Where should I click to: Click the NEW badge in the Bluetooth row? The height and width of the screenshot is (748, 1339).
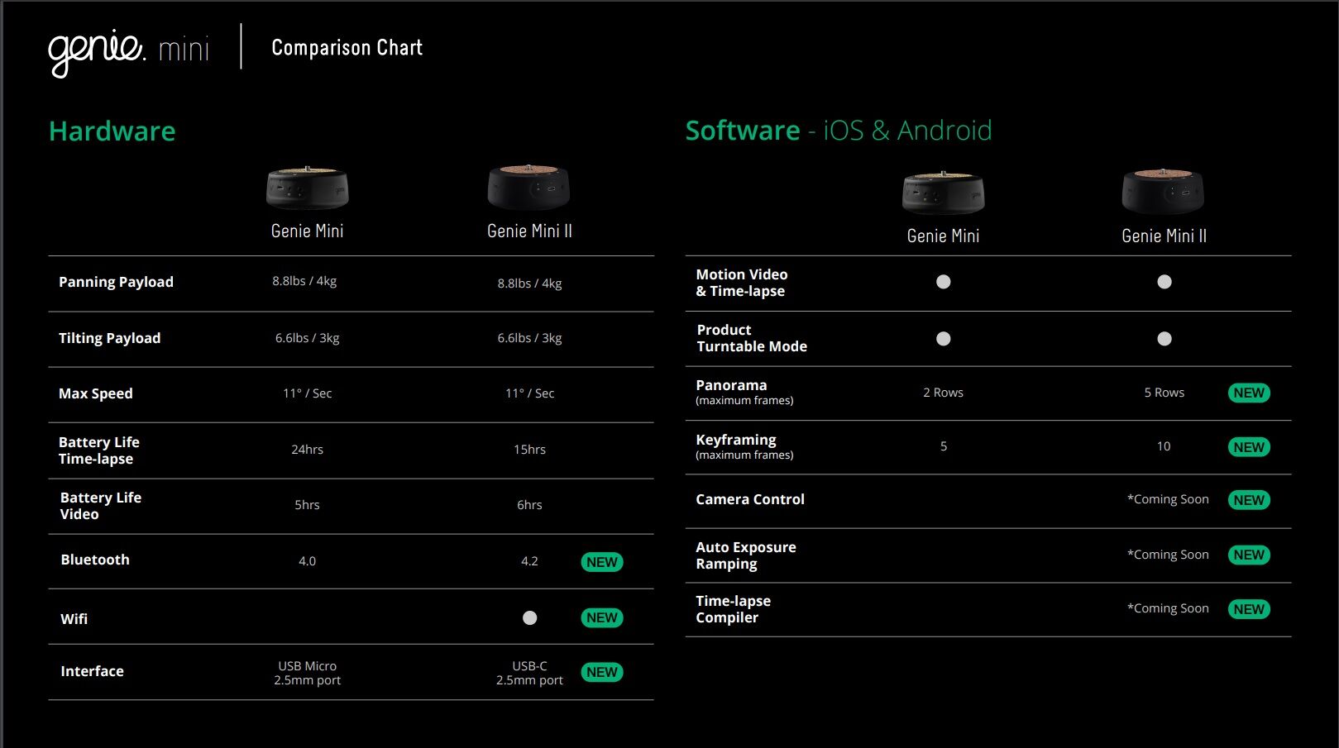point(602,562)
